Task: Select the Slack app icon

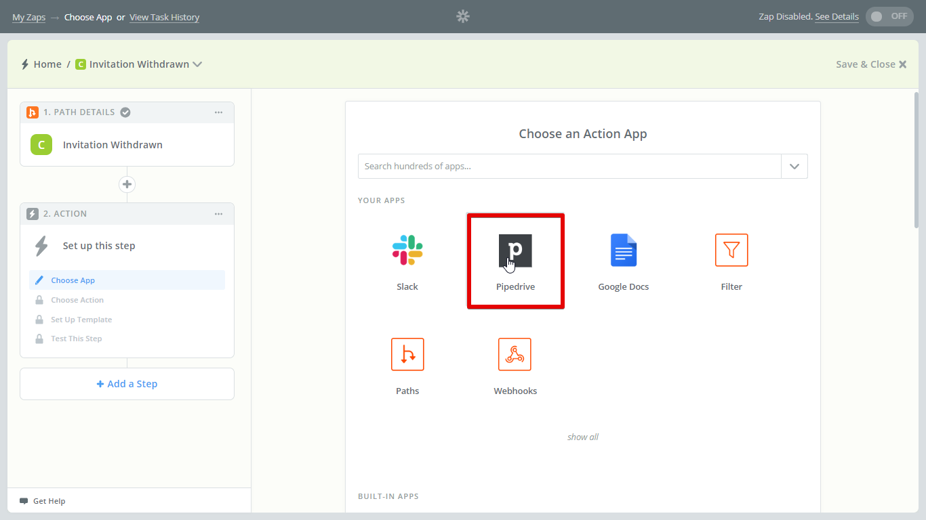Action: tap(407, 250)
